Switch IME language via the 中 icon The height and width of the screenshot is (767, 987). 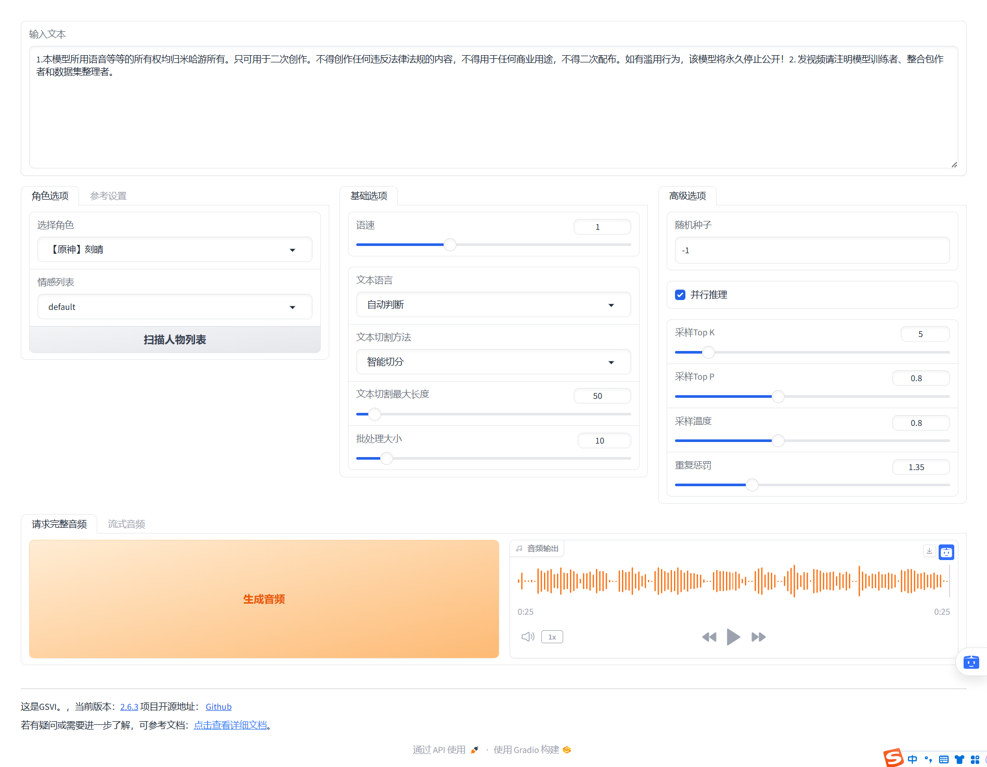[x=913, y=759]
